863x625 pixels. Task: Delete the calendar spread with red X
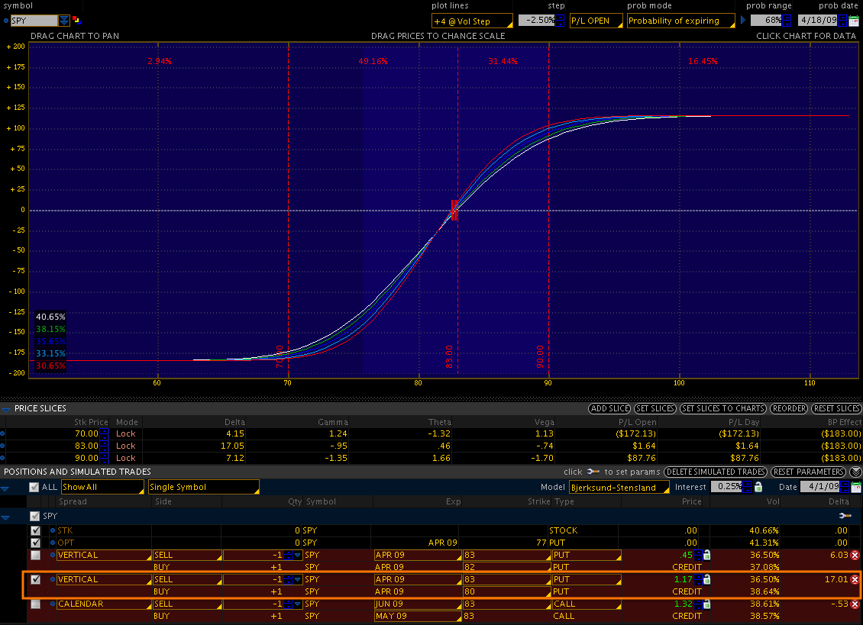tap(855, 604)
